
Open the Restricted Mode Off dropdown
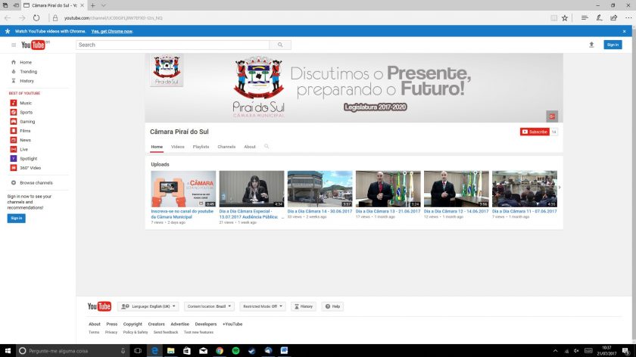tap(263, 306)
